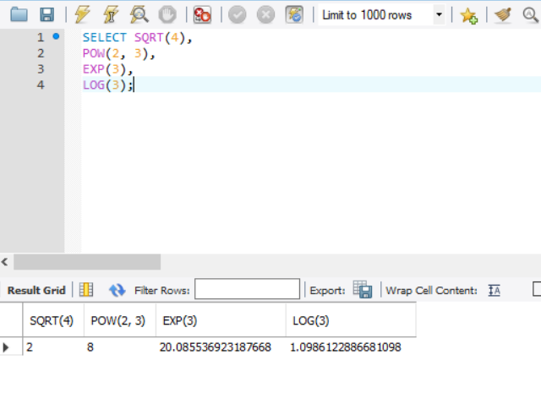This screenshot has width=541, height=393.
Task: Toggle stop-on-error script icon
Action: pyautogui.click(x=202, y=15)
